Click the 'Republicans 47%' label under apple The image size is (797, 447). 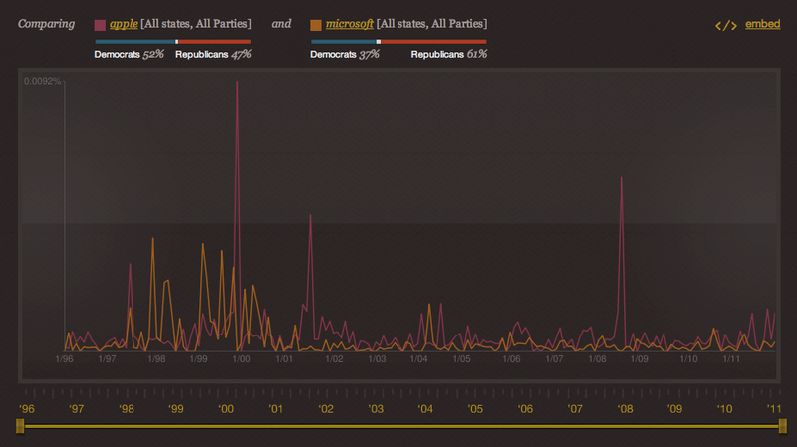click(213, 54)
